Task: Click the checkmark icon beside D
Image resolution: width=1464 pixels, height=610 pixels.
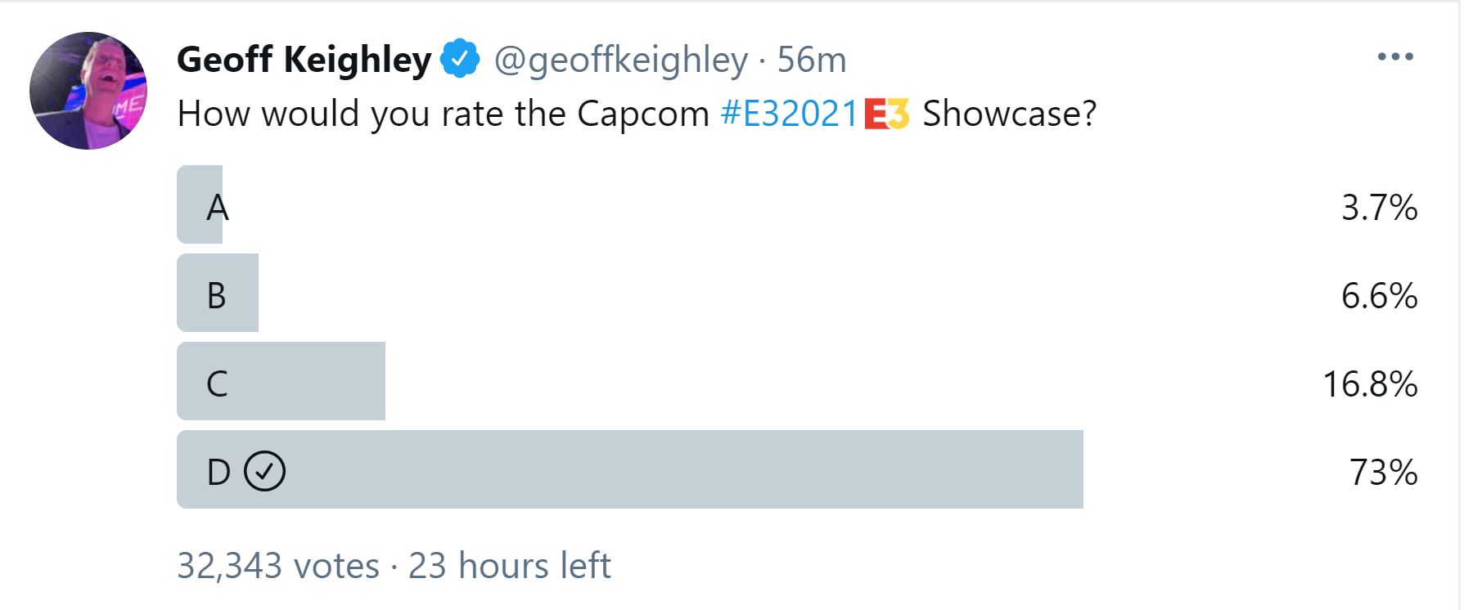Action: (x=265, y=471)
